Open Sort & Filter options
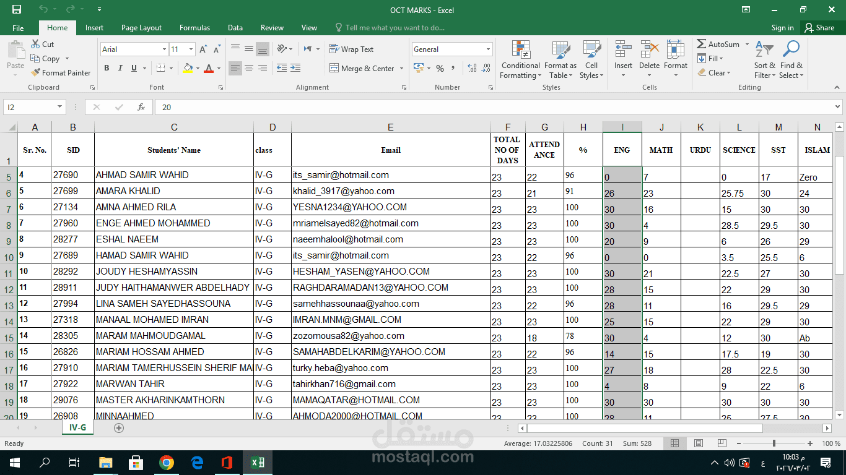The width and height of the screenshot is (846, 475). (764, 59)
